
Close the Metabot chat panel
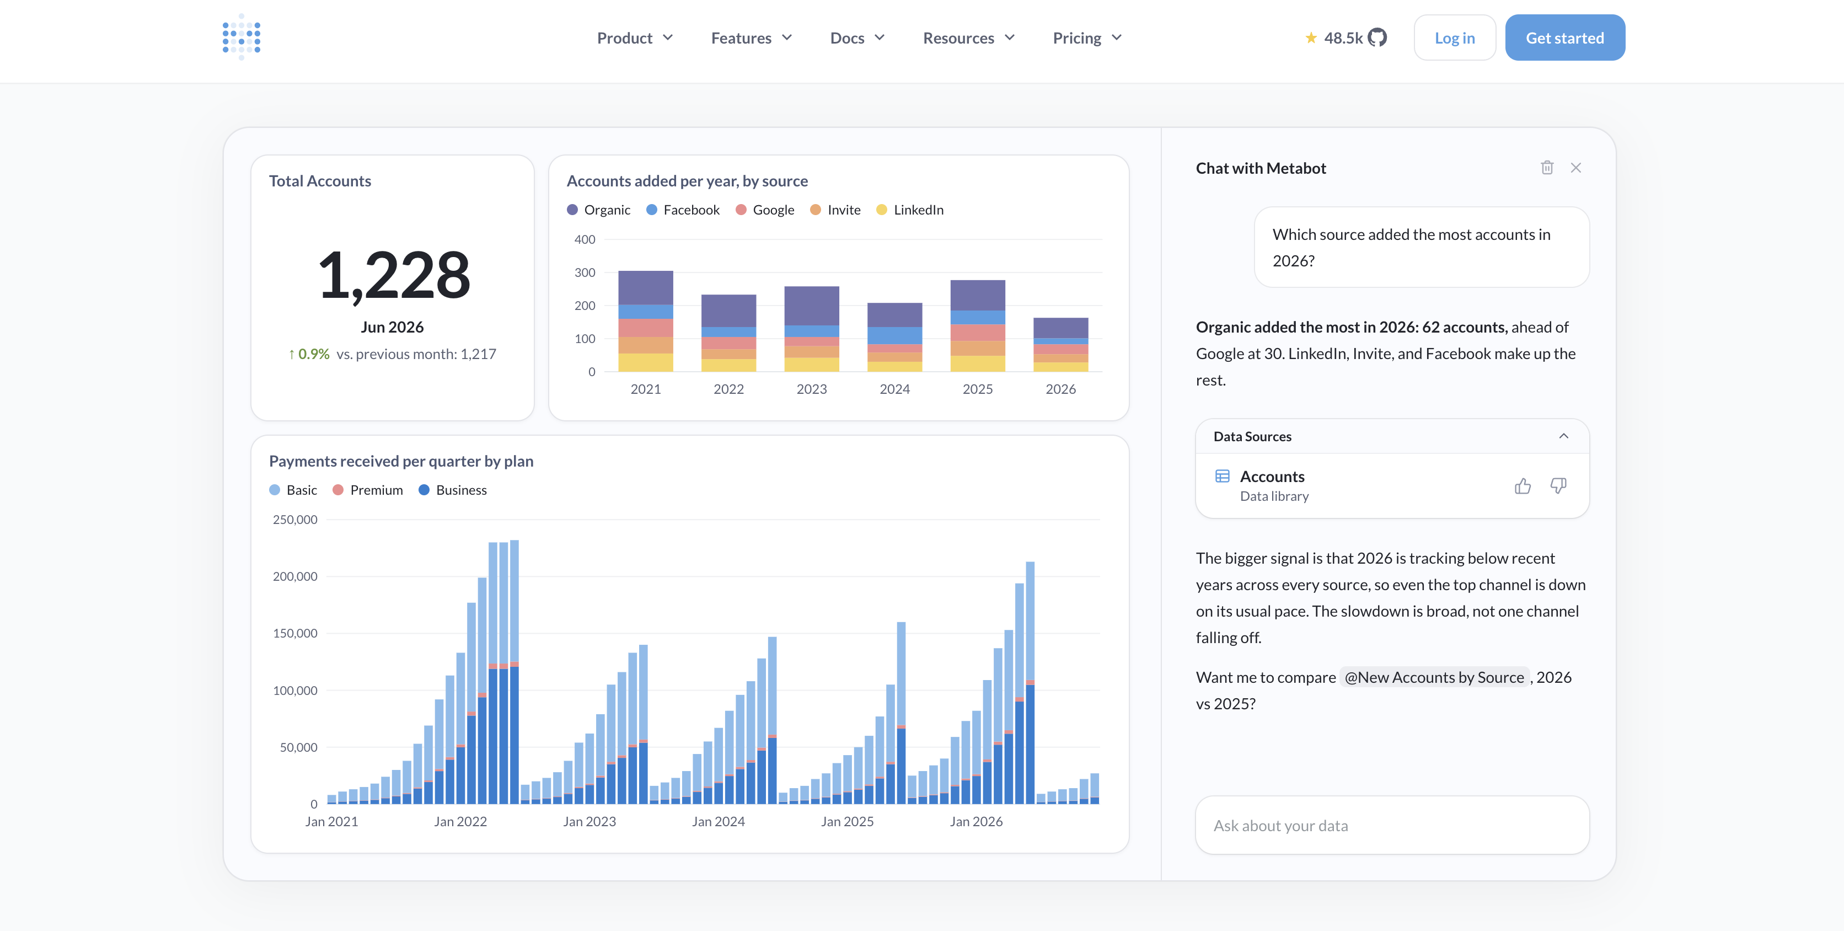(1575, 168)
